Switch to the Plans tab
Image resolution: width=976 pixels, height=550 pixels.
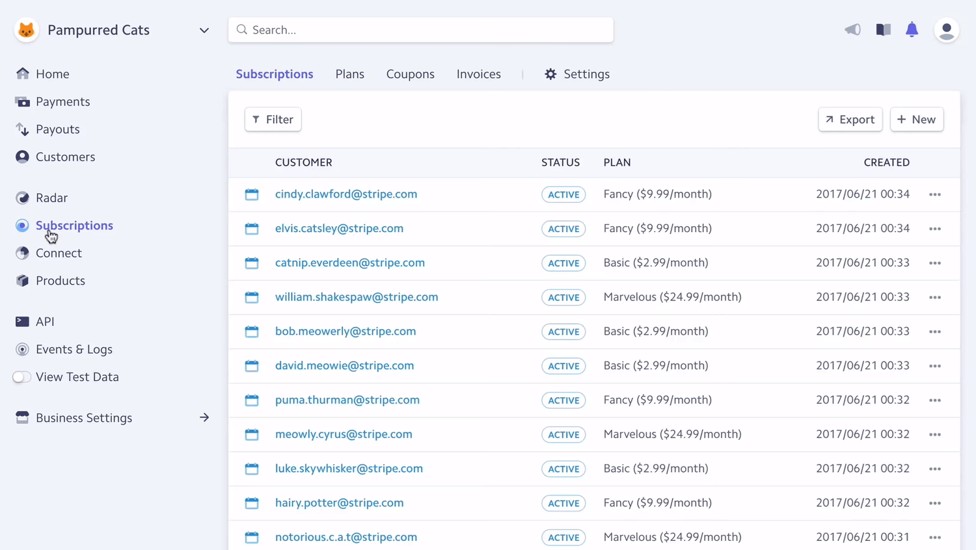coord(349,74)
